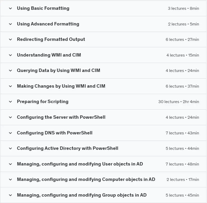
Task: Expand the Using Basic Formatting chevron
Action: (11, 8)
